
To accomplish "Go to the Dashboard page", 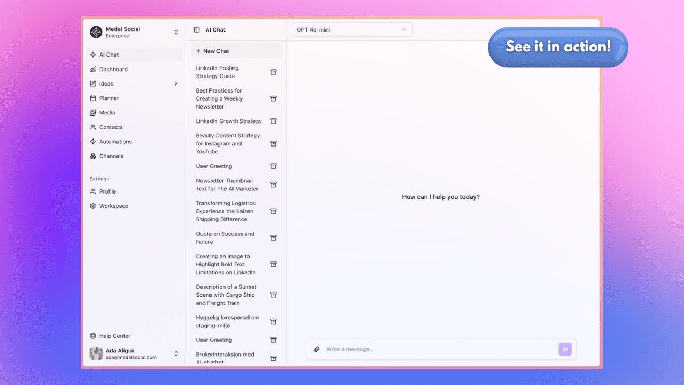I will (x=113, y=70).
